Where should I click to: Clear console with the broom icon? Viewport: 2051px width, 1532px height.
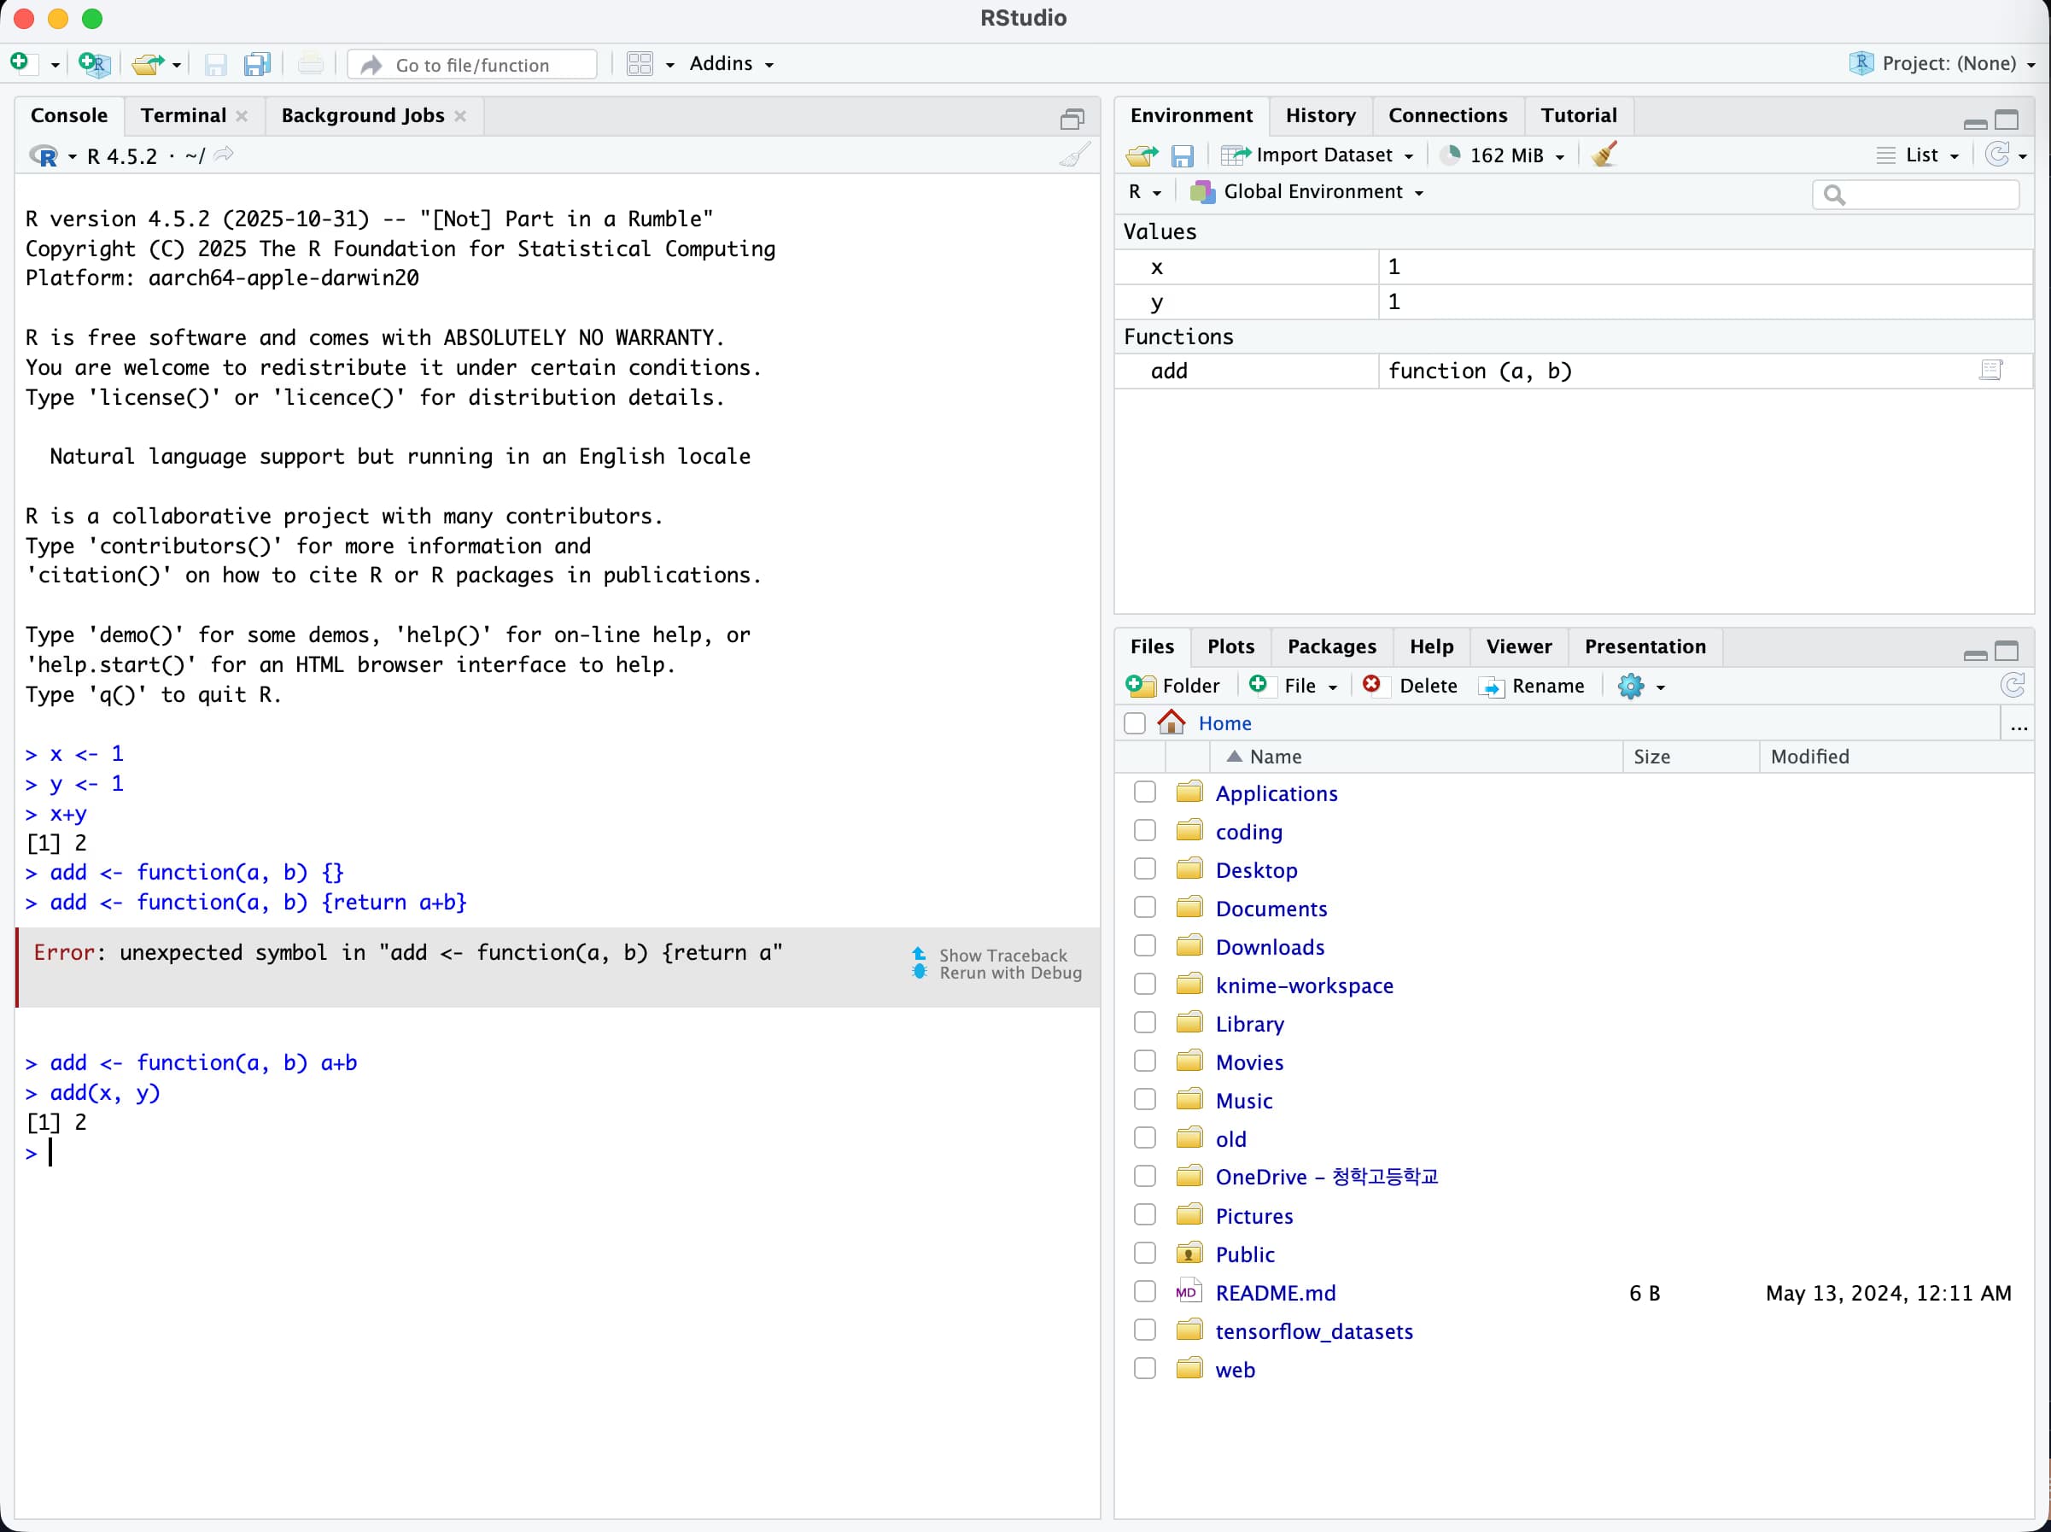(x=1073, y=155)
